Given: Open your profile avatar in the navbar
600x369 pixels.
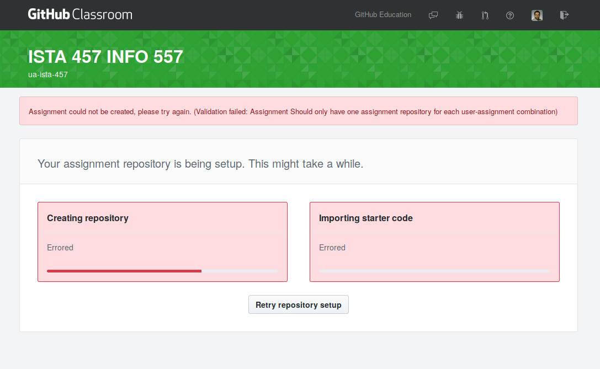Looking at the screenshot, I should click(x=537, y=15).
